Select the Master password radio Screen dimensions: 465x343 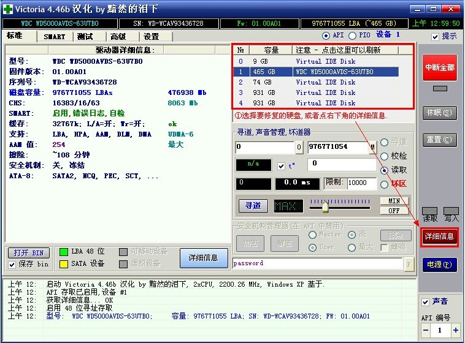tap(312, 235)
